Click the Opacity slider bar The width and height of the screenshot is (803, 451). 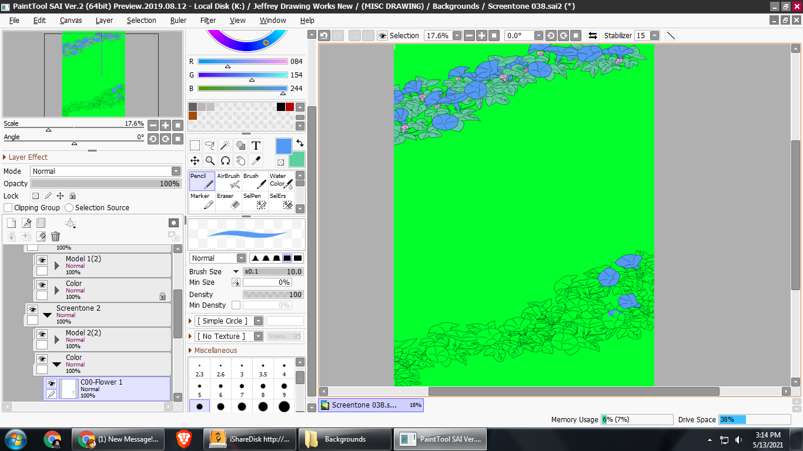click(x=106, y=184)
